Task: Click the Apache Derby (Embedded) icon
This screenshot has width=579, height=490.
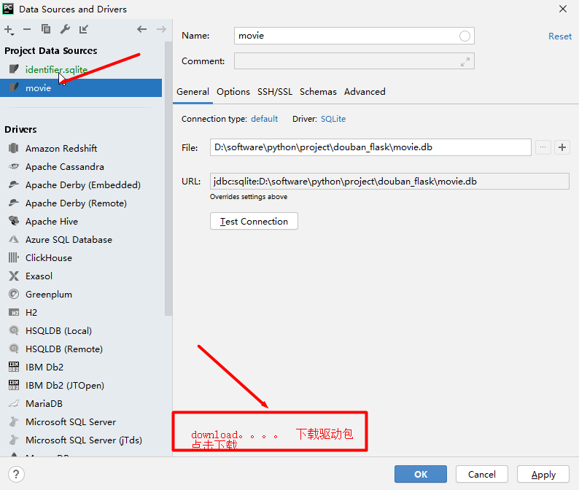Action: coord(14,184)
